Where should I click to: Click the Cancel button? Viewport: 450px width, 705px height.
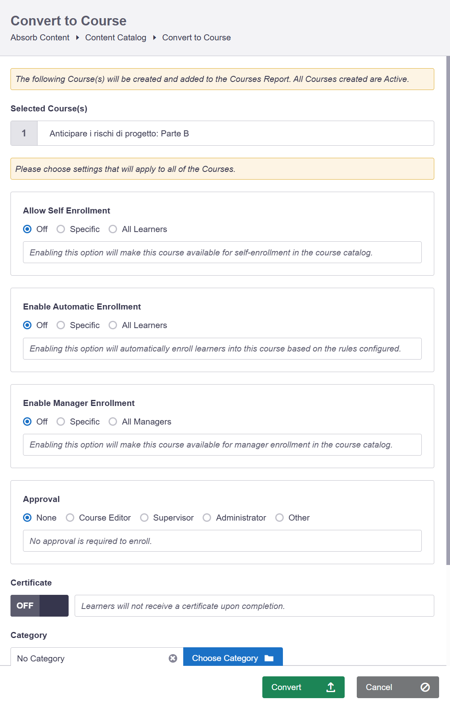[397, 687]
